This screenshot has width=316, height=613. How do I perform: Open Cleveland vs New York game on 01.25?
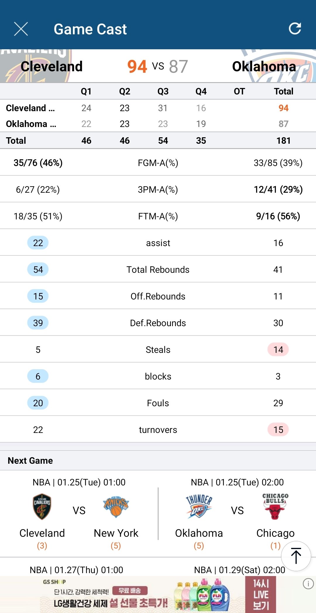coord(79,511)
